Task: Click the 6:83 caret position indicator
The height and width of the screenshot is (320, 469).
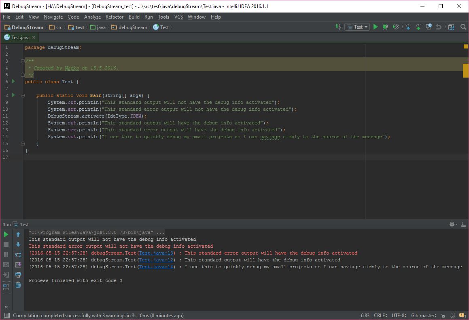Action: pos(365,316)
